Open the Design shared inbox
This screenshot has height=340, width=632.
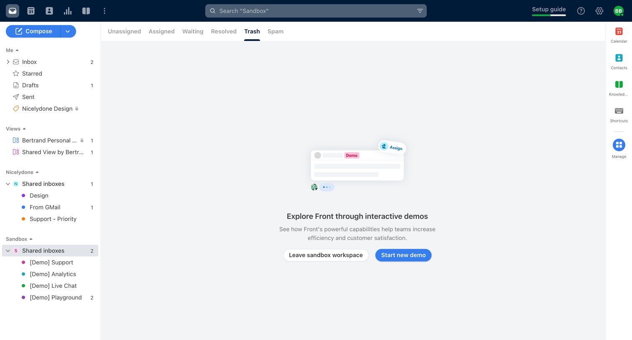coord(50,195)
